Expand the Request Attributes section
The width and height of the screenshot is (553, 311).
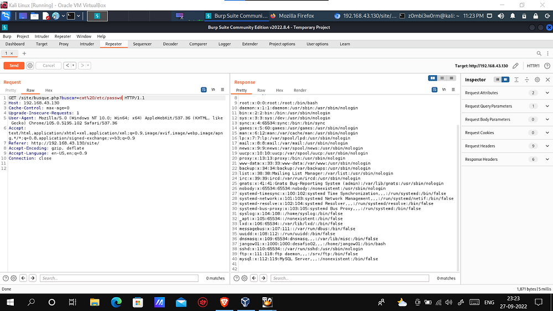pyautogui.click(x=547, y=93)
